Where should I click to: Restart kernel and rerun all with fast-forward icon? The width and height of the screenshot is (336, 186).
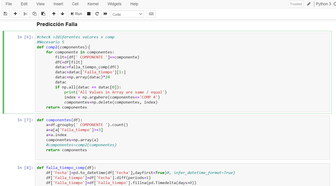coord(106,14)
